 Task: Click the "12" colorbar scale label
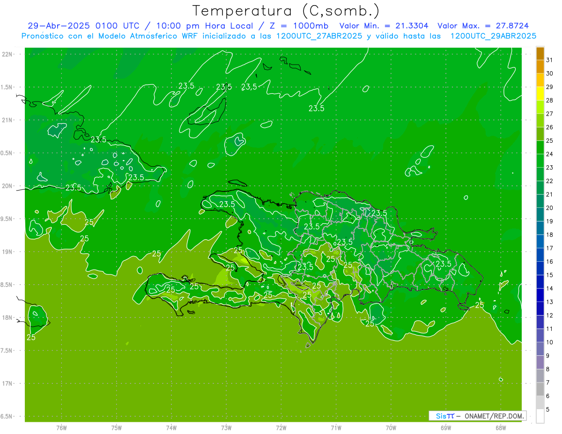point(550,316)
